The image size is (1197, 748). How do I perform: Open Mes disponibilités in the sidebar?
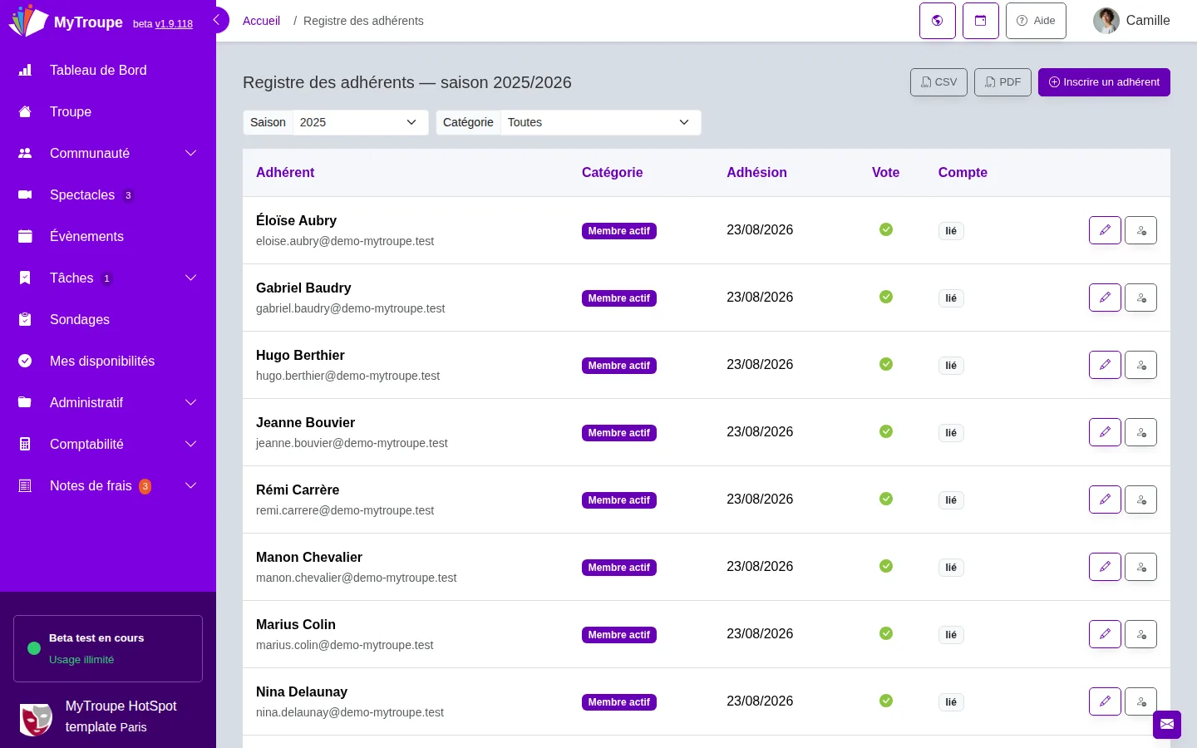pyautogui.click(x=108, y=361)
